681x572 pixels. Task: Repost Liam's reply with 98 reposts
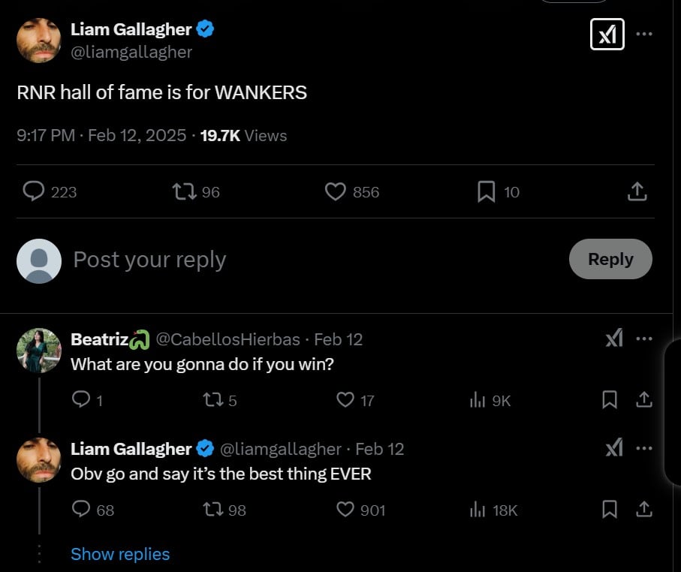[x=214, y=510]
